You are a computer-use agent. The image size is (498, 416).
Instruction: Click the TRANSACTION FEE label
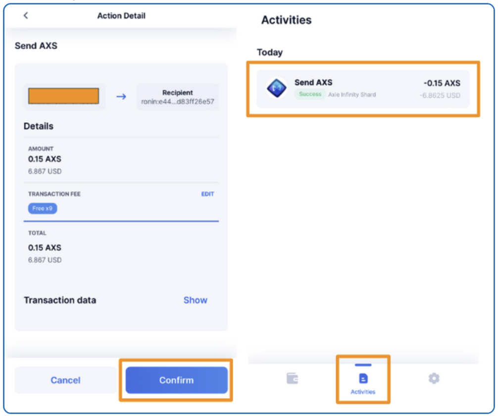point(54,194)
